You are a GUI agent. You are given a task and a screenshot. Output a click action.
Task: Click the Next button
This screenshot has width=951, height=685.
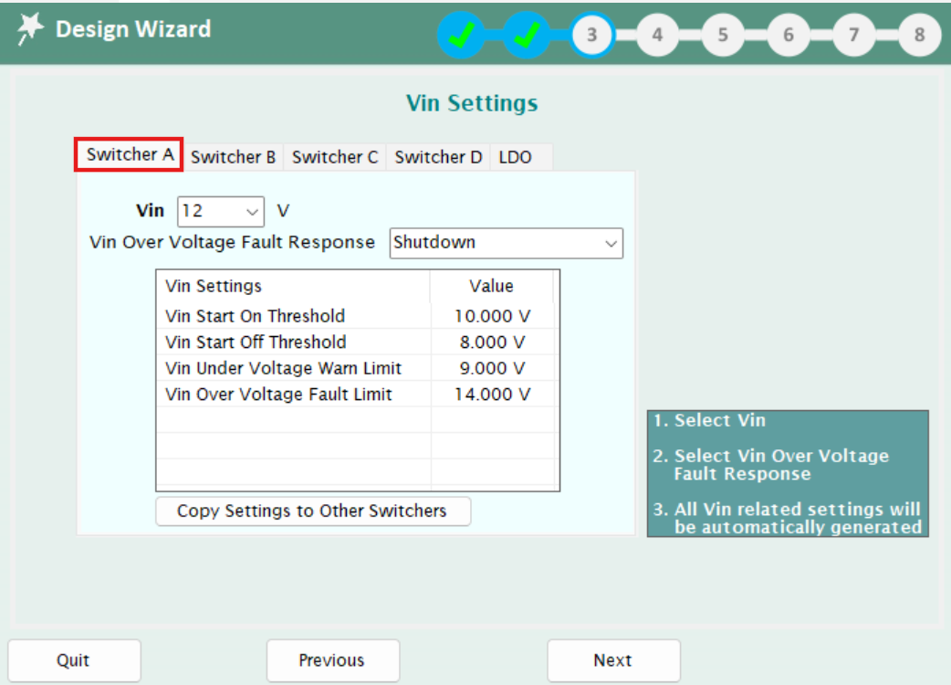pyautogui.click(x=612, y=659)
